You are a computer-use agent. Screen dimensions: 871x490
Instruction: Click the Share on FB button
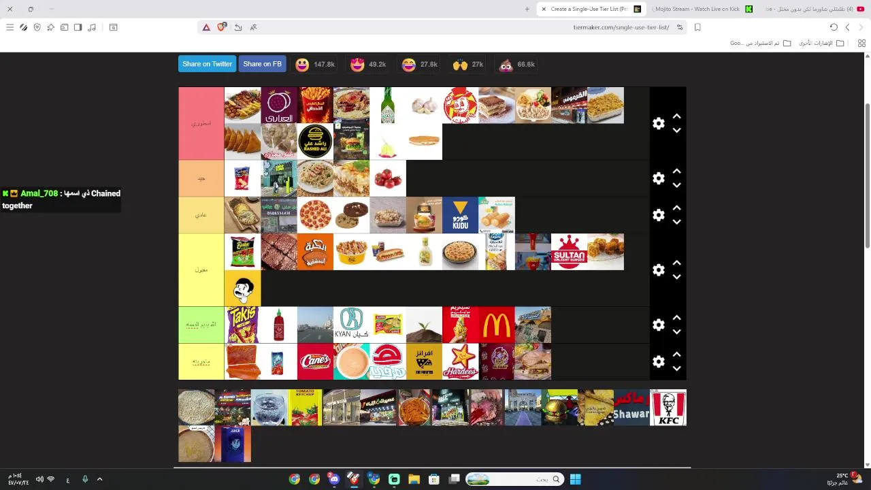click(x=262, y=64)
